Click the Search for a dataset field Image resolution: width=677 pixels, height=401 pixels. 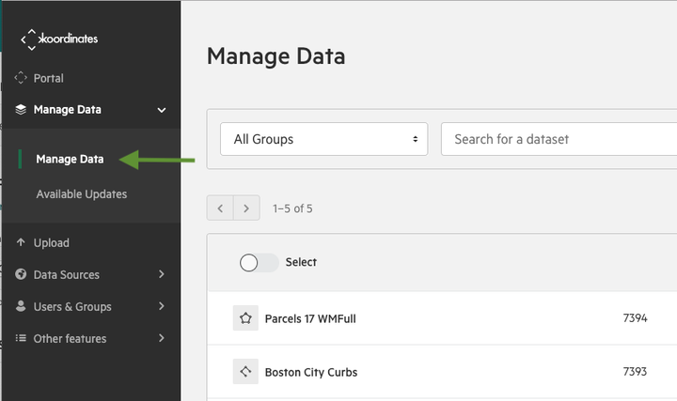[x=559, y=139]
